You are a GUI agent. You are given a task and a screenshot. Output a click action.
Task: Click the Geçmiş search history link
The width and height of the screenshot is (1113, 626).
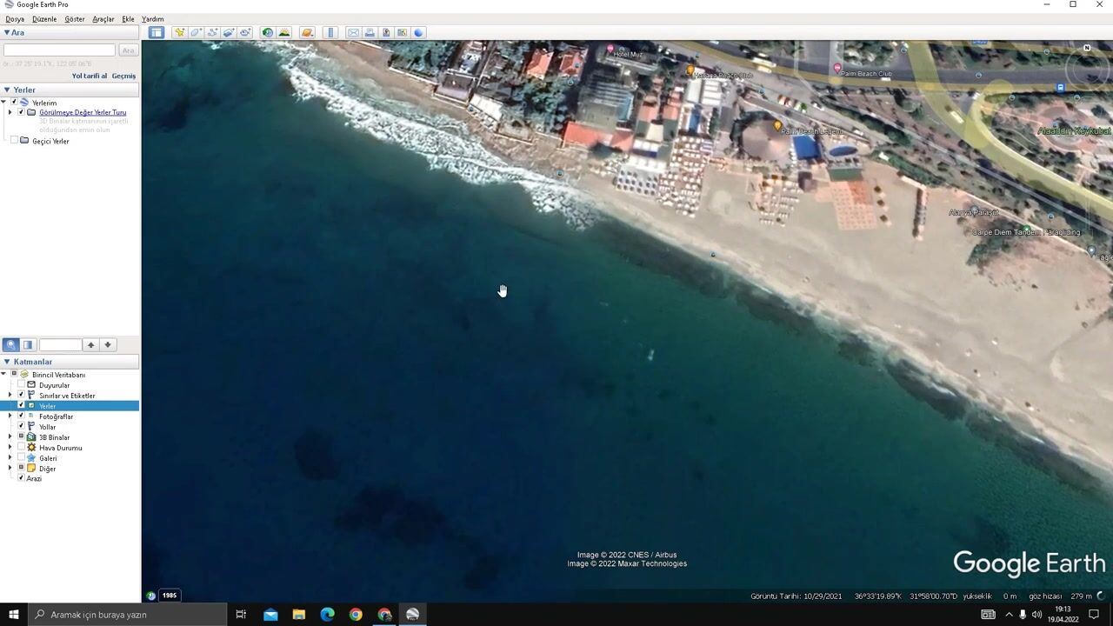(x=123, y=77)
